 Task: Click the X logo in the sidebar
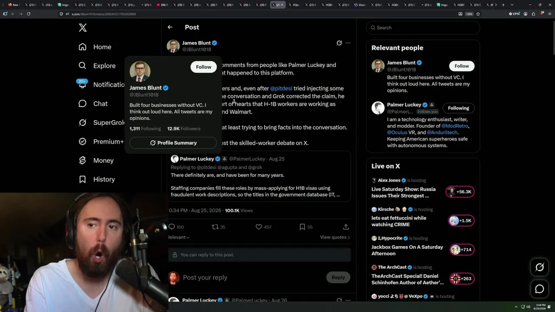[83, 28]
